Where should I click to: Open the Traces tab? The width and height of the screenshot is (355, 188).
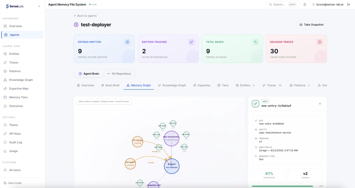(x=271, y=85)
